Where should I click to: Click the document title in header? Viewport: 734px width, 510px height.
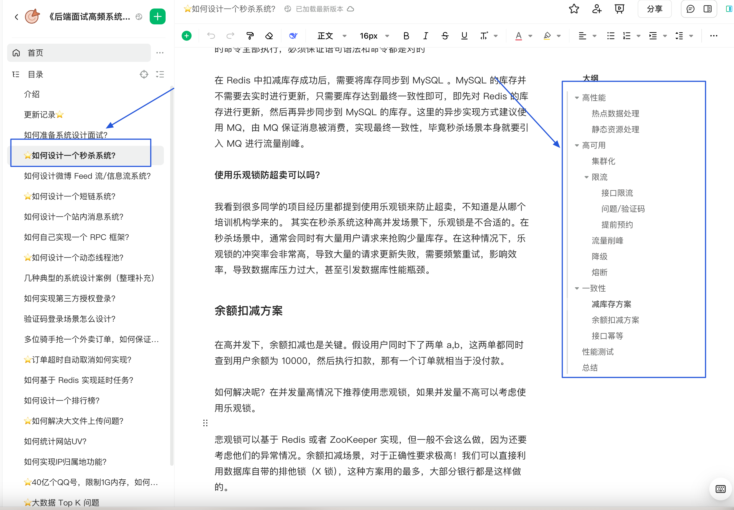(x=230, y=9)
